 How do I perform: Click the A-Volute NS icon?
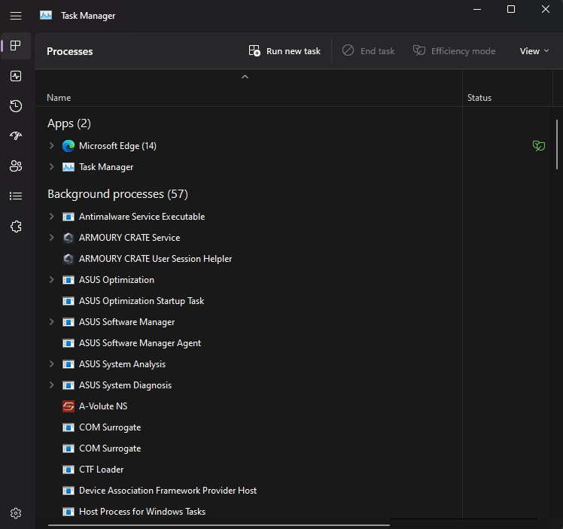(68, 406)
